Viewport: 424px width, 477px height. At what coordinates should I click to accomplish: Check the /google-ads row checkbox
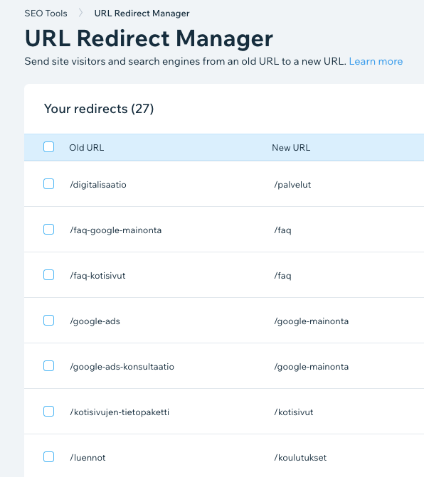pyautogui.click(x=48, y=321)
